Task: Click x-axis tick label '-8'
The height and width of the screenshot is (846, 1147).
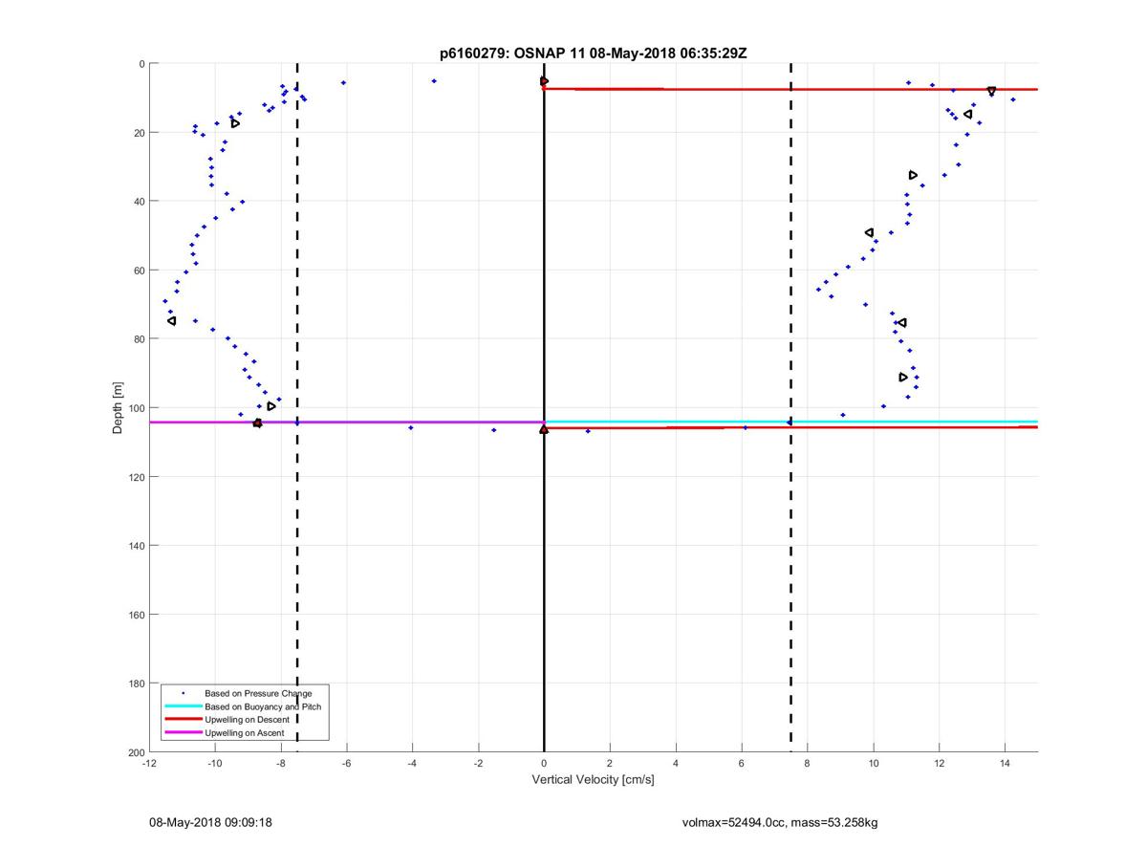Action: coord(281,764)
